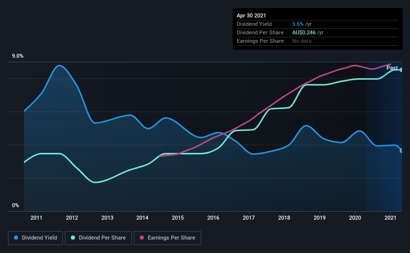
Task: Click the pink Earnings Per Share legend dot
Action: [142, 238]
